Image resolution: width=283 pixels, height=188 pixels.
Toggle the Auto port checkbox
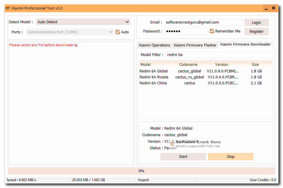tap(117, 32)
